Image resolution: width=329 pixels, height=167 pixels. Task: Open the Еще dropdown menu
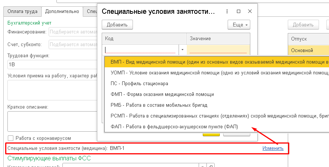[239, 25]
